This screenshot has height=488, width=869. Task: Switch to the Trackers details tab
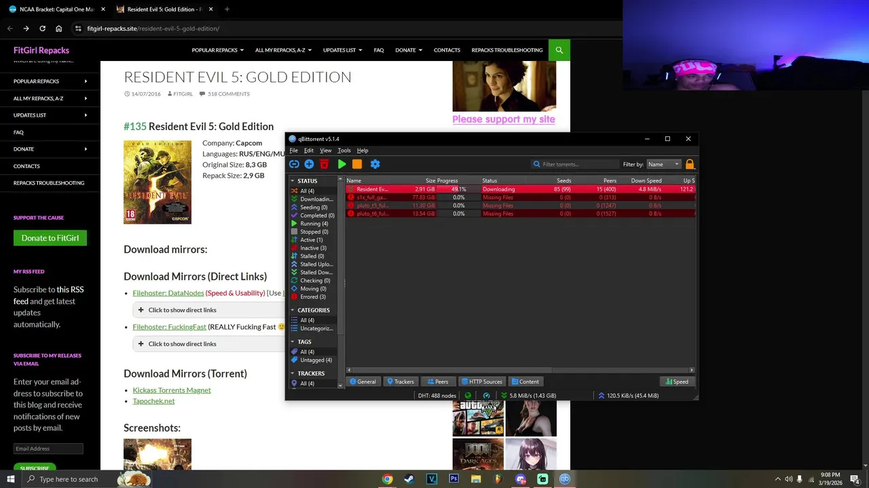point(400,382)
